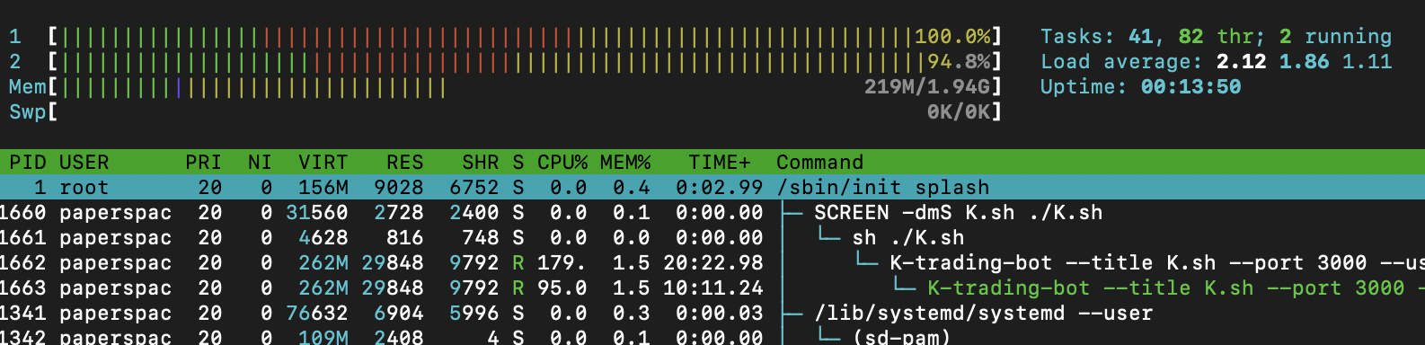Click the 95.0 CPU% value
1425x345 pixels.
click(x=562, y=288)
